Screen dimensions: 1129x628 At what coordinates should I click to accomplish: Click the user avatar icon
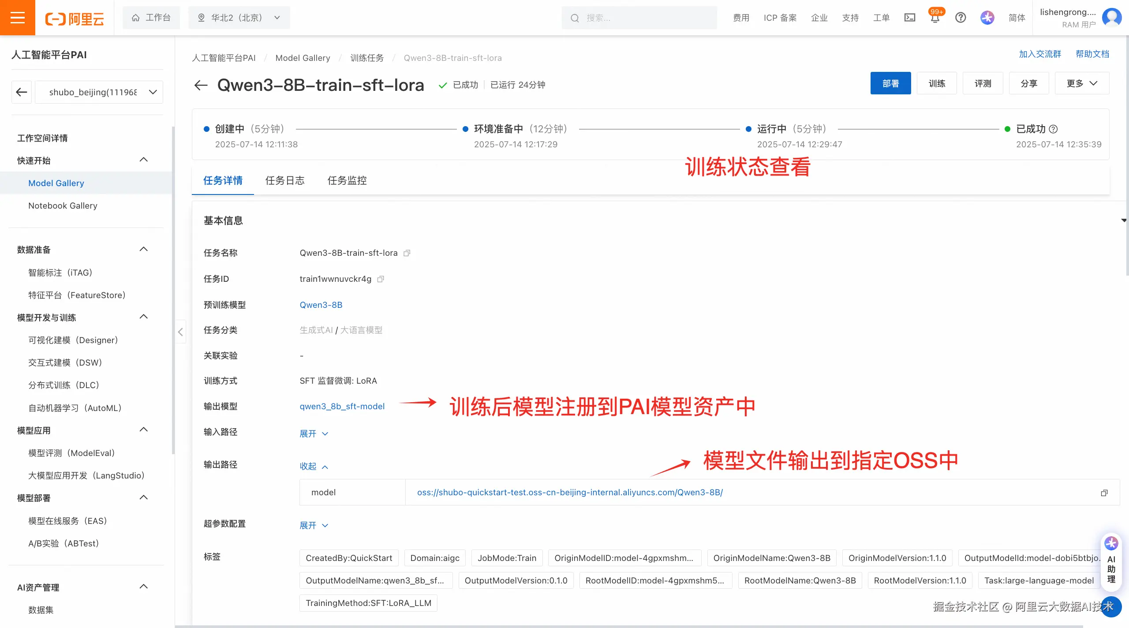1111,18
